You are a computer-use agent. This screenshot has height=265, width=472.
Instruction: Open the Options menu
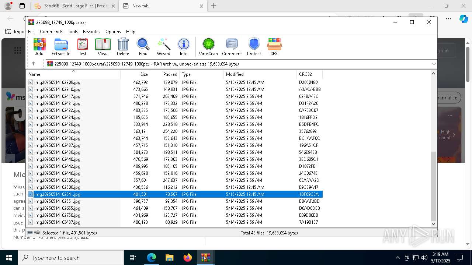(113, 32)
